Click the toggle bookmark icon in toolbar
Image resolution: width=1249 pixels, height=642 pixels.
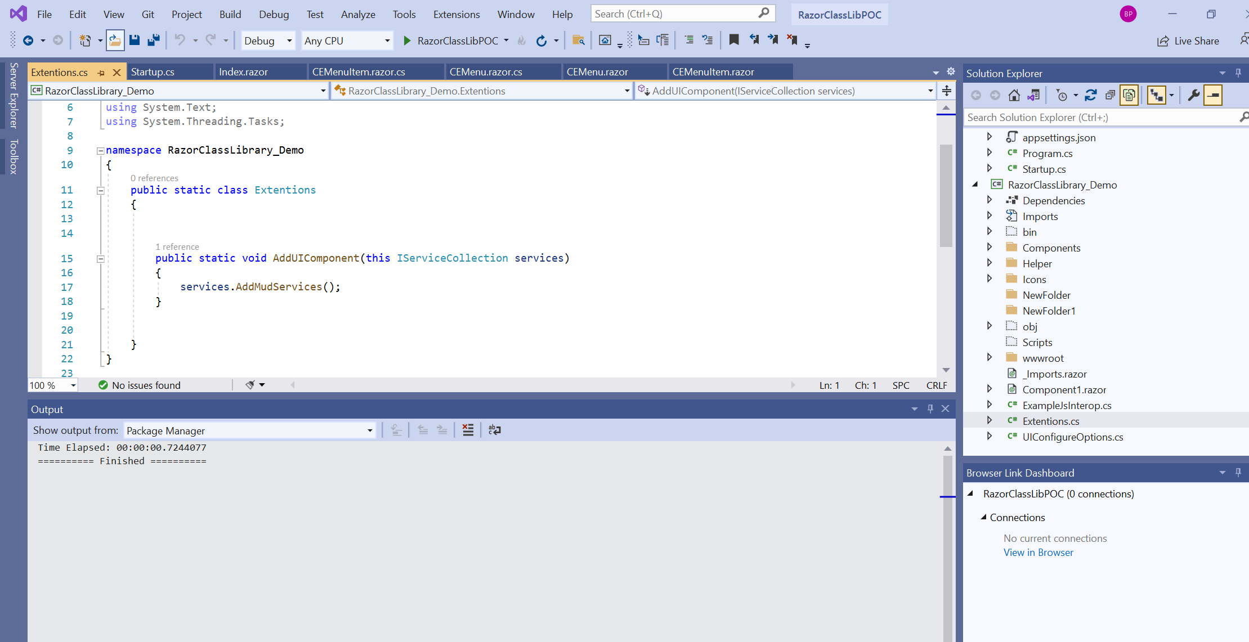(734, 40)
